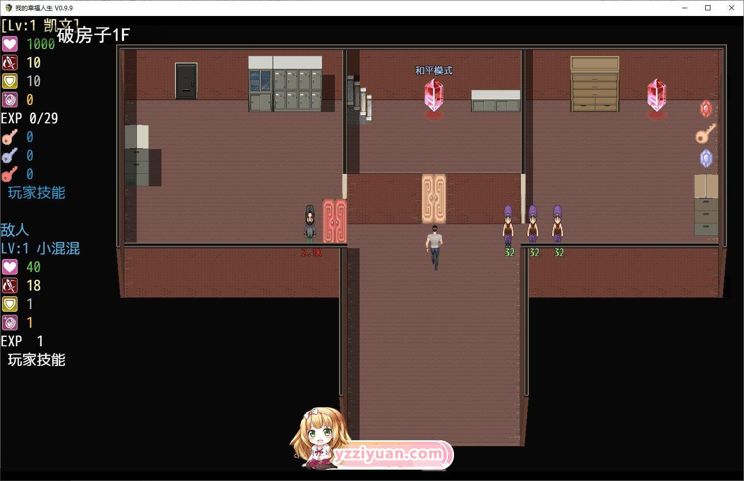Click the long-haired enemy labeled 2.1K
Image resolution: width=744 pixels, height=481 pixels.
[x=310, y=223]
